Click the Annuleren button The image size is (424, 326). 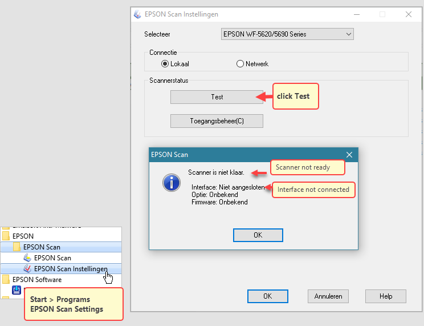pos(328,296)
